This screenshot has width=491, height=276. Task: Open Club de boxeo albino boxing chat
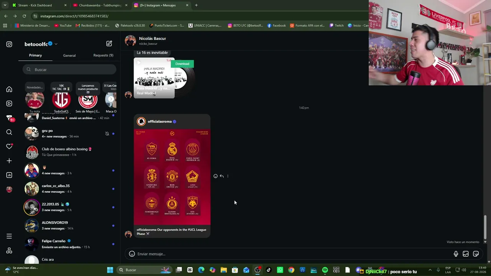(x=69, y=152)
